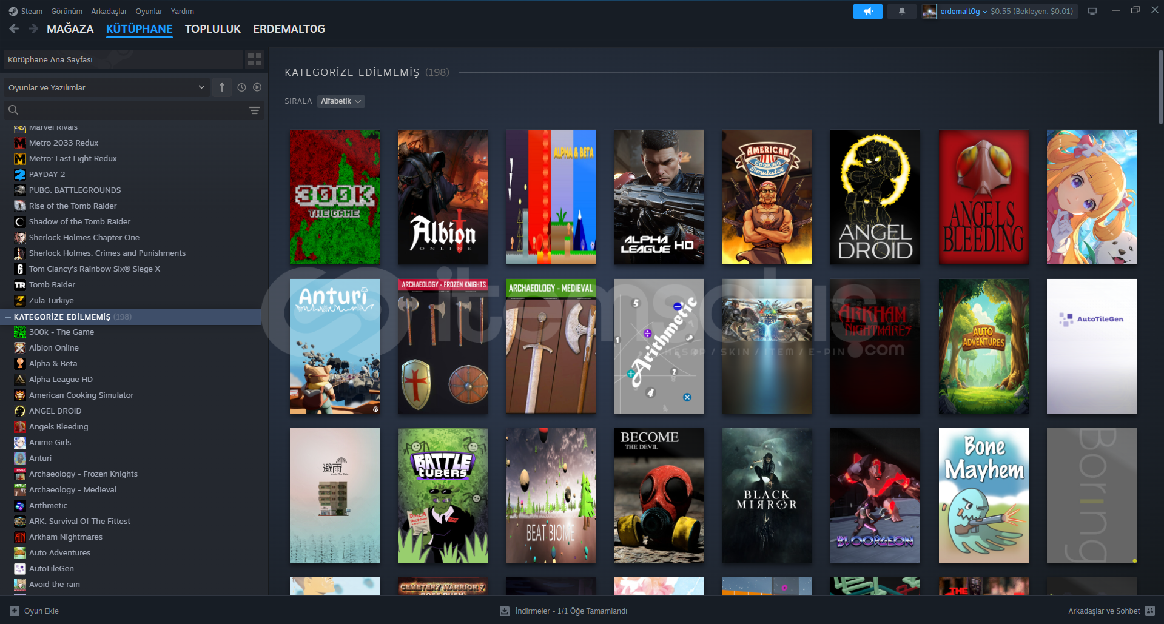Open the Alfabetik sort dropdown
The image size is (1164, 624).
[341, 101]
